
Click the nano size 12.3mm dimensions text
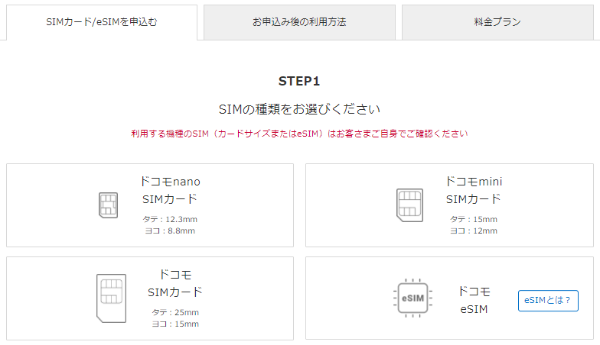click(170, 225)
